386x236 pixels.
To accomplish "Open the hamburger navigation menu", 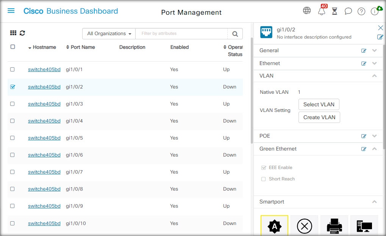I will 11,11.
